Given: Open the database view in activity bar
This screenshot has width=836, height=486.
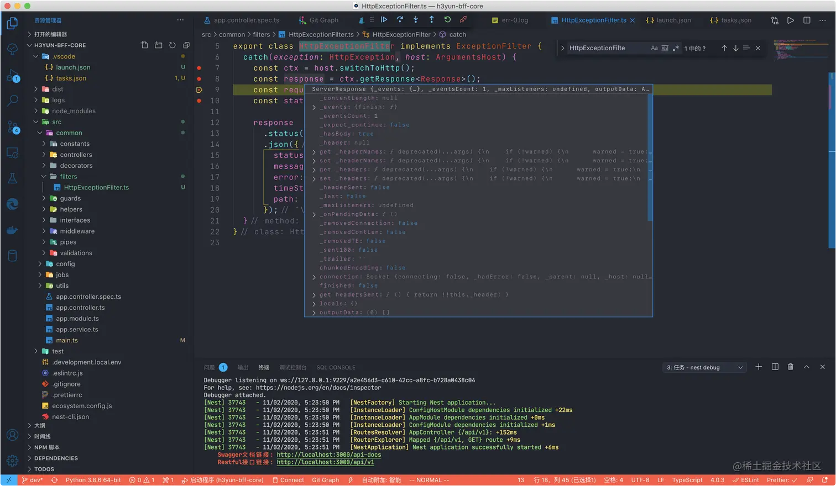Looking at the screenshot, I should coord(12,256).
